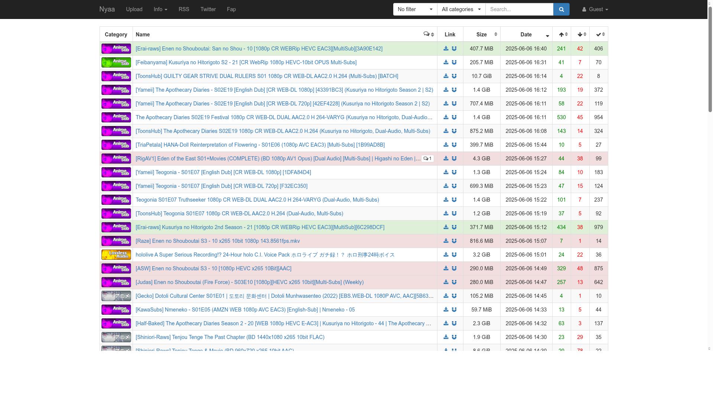The image size is (713, 401).
Task: Open the Yameii Teogonia S01E07 1080p torrent link
Action: [x=223, y=172]
